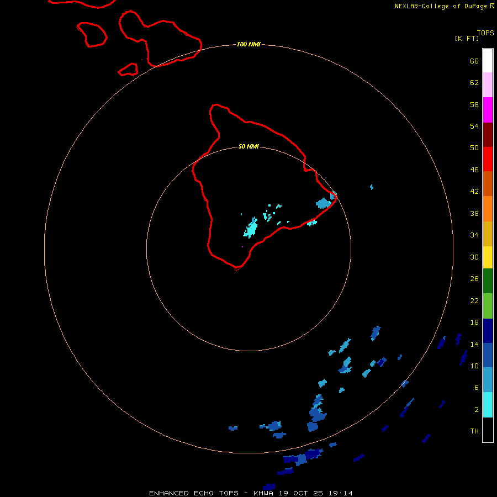497x497 pixels.
Task: Click the dark green 26 kft swatch
Action: tap(488, 281)
